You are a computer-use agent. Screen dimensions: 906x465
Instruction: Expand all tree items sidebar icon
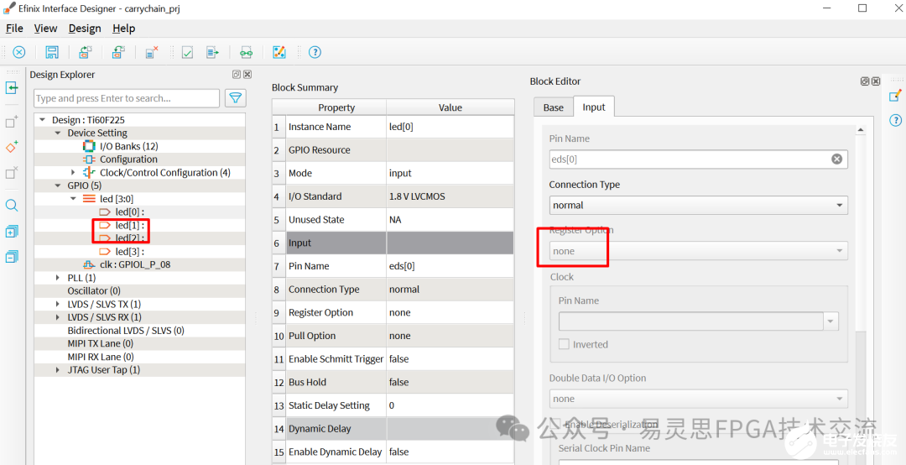(12, 232)
